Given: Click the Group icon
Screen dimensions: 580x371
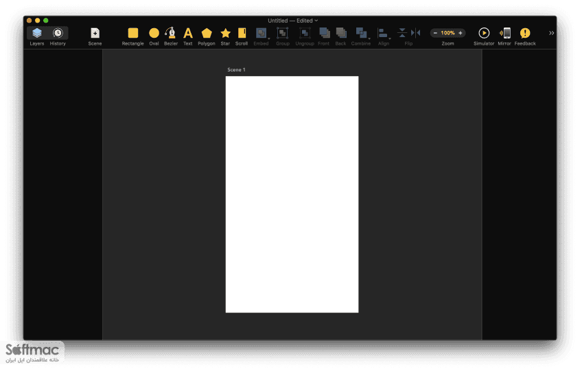Looking at the screenshot, I should point(283,34).
